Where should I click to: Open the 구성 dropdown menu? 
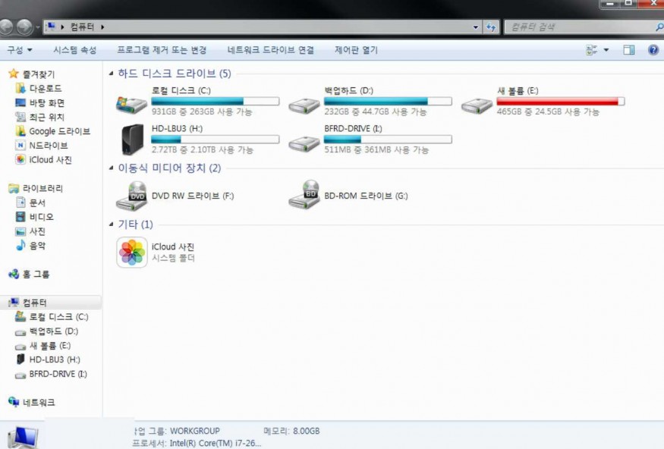click(x=20, y=50)
